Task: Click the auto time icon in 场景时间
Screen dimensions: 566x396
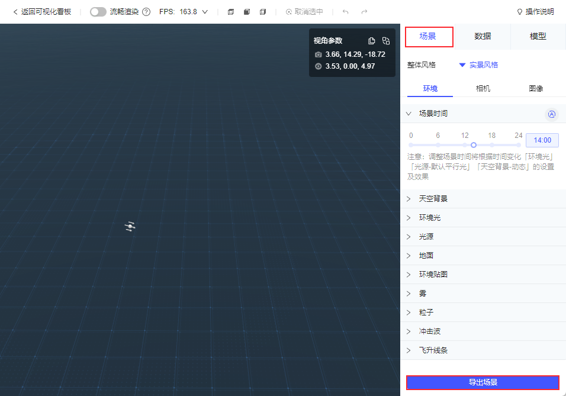Action: pyautogui.click(x=552, y=114)
